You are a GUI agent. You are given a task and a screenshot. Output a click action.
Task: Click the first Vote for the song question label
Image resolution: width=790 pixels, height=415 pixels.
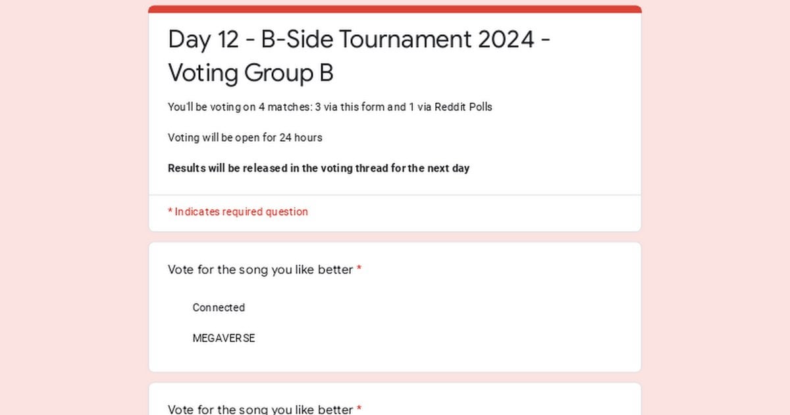coord(260,269)
